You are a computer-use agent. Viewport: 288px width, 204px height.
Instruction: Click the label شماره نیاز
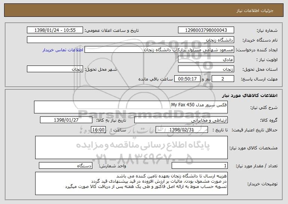[x=267, y=30]
